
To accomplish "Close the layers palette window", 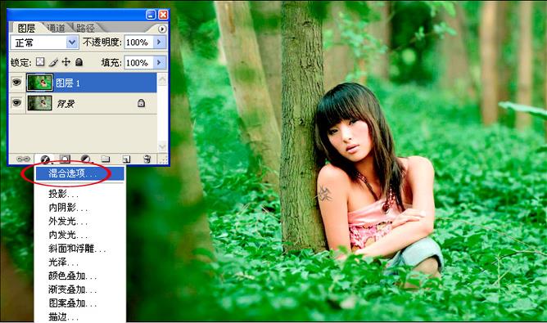I will point(163,15).
